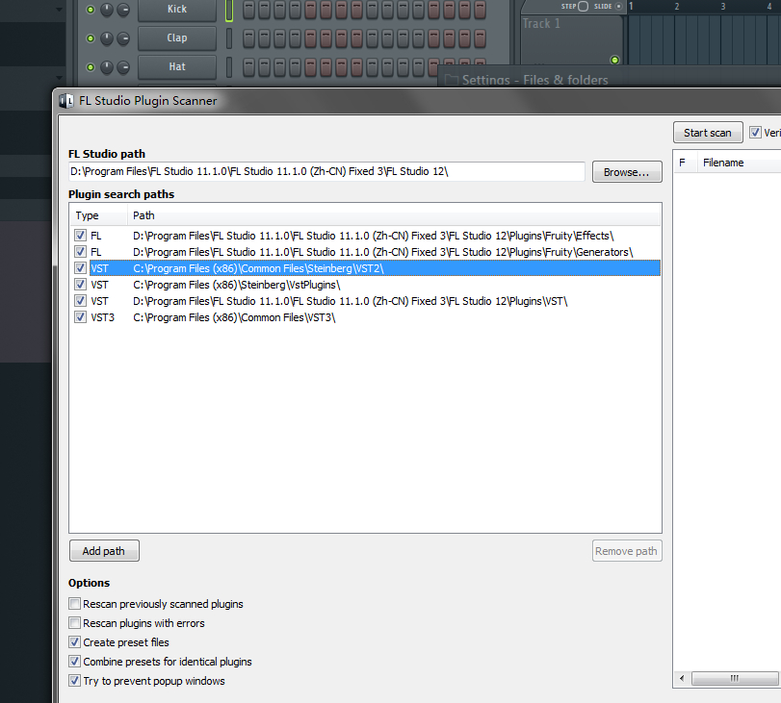Uncheck the Fruity\Generators FL path checkbox
This screenshot has height=703, width=781.
point(80,252)
